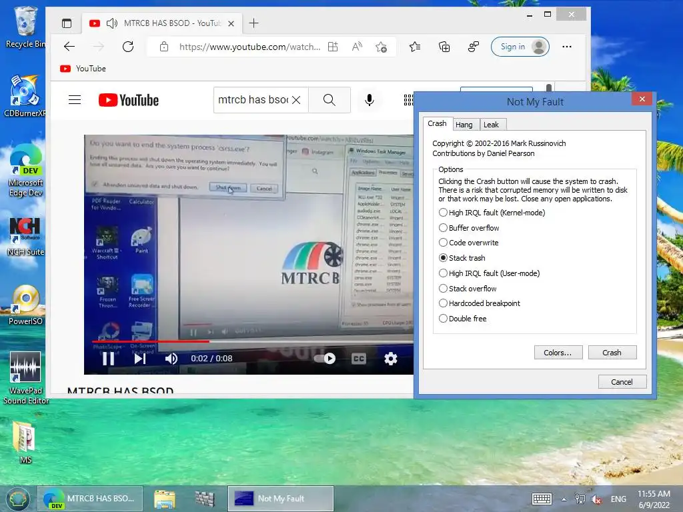683x512 pixels.
Task: Launch PowerISO desktop shortcut
Action: click(25, 305)
